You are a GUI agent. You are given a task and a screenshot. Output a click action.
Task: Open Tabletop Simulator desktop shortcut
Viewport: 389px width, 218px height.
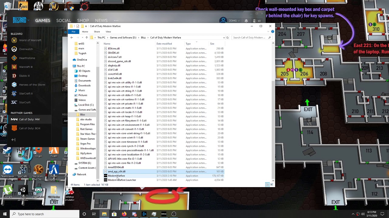(x=69, y=194)
